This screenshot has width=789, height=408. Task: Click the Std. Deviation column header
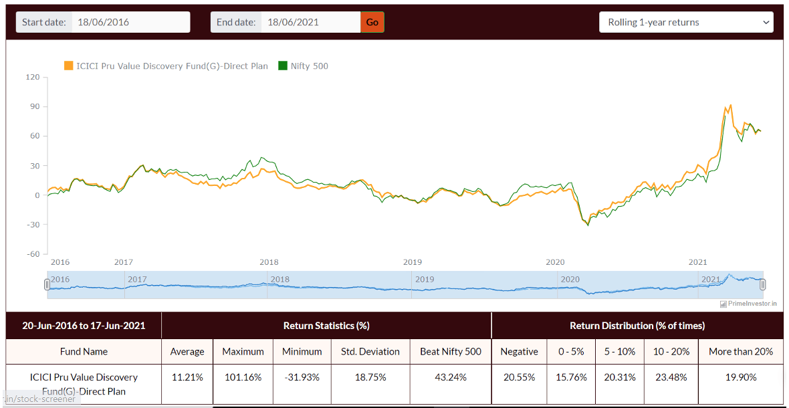point(370,352)
